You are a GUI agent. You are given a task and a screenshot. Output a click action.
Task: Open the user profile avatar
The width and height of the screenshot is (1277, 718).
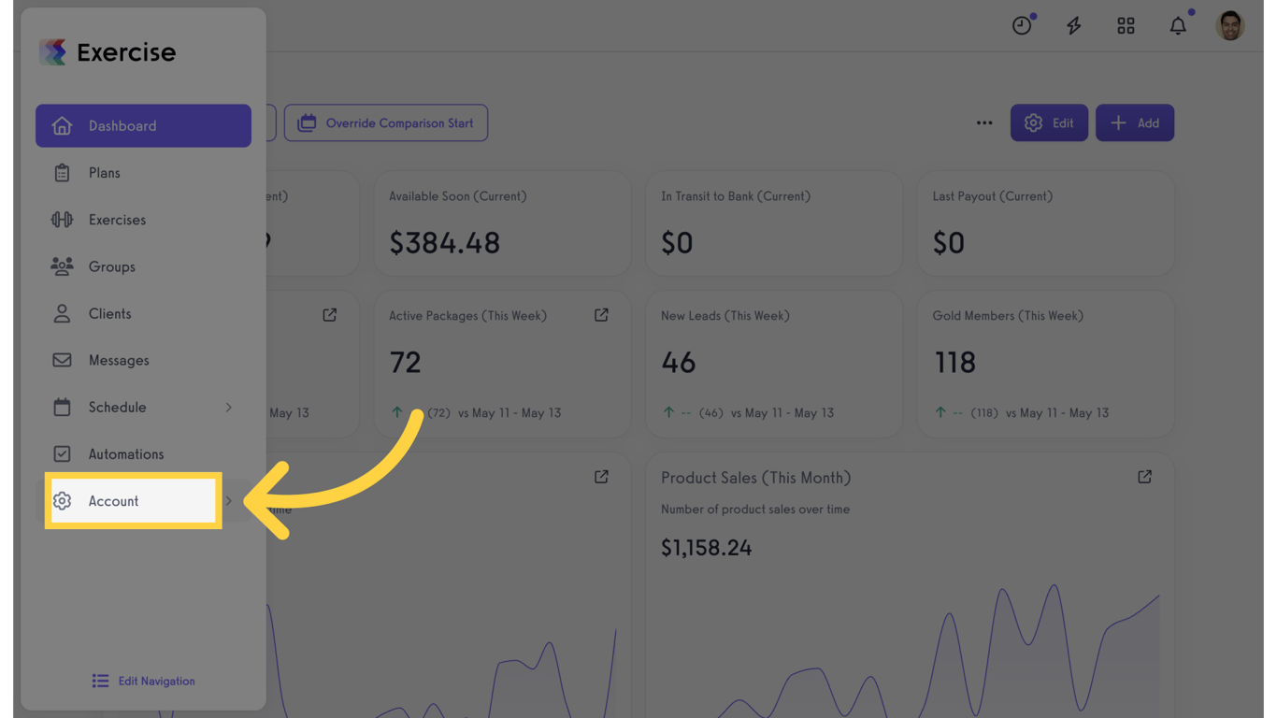tap(1230, 25)
